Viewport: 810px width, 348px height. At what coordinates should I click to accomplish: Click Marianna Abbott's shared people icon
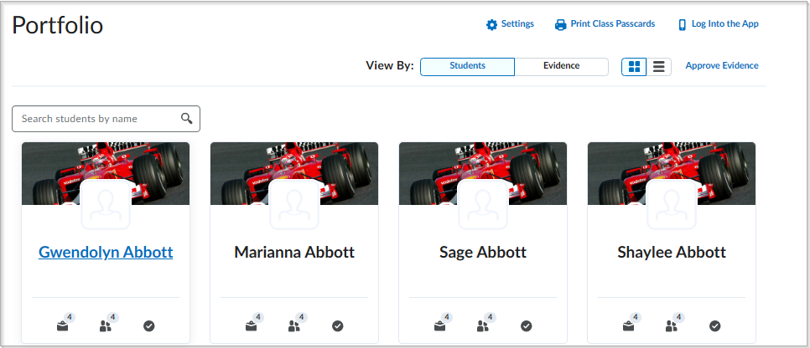(294, 325)
